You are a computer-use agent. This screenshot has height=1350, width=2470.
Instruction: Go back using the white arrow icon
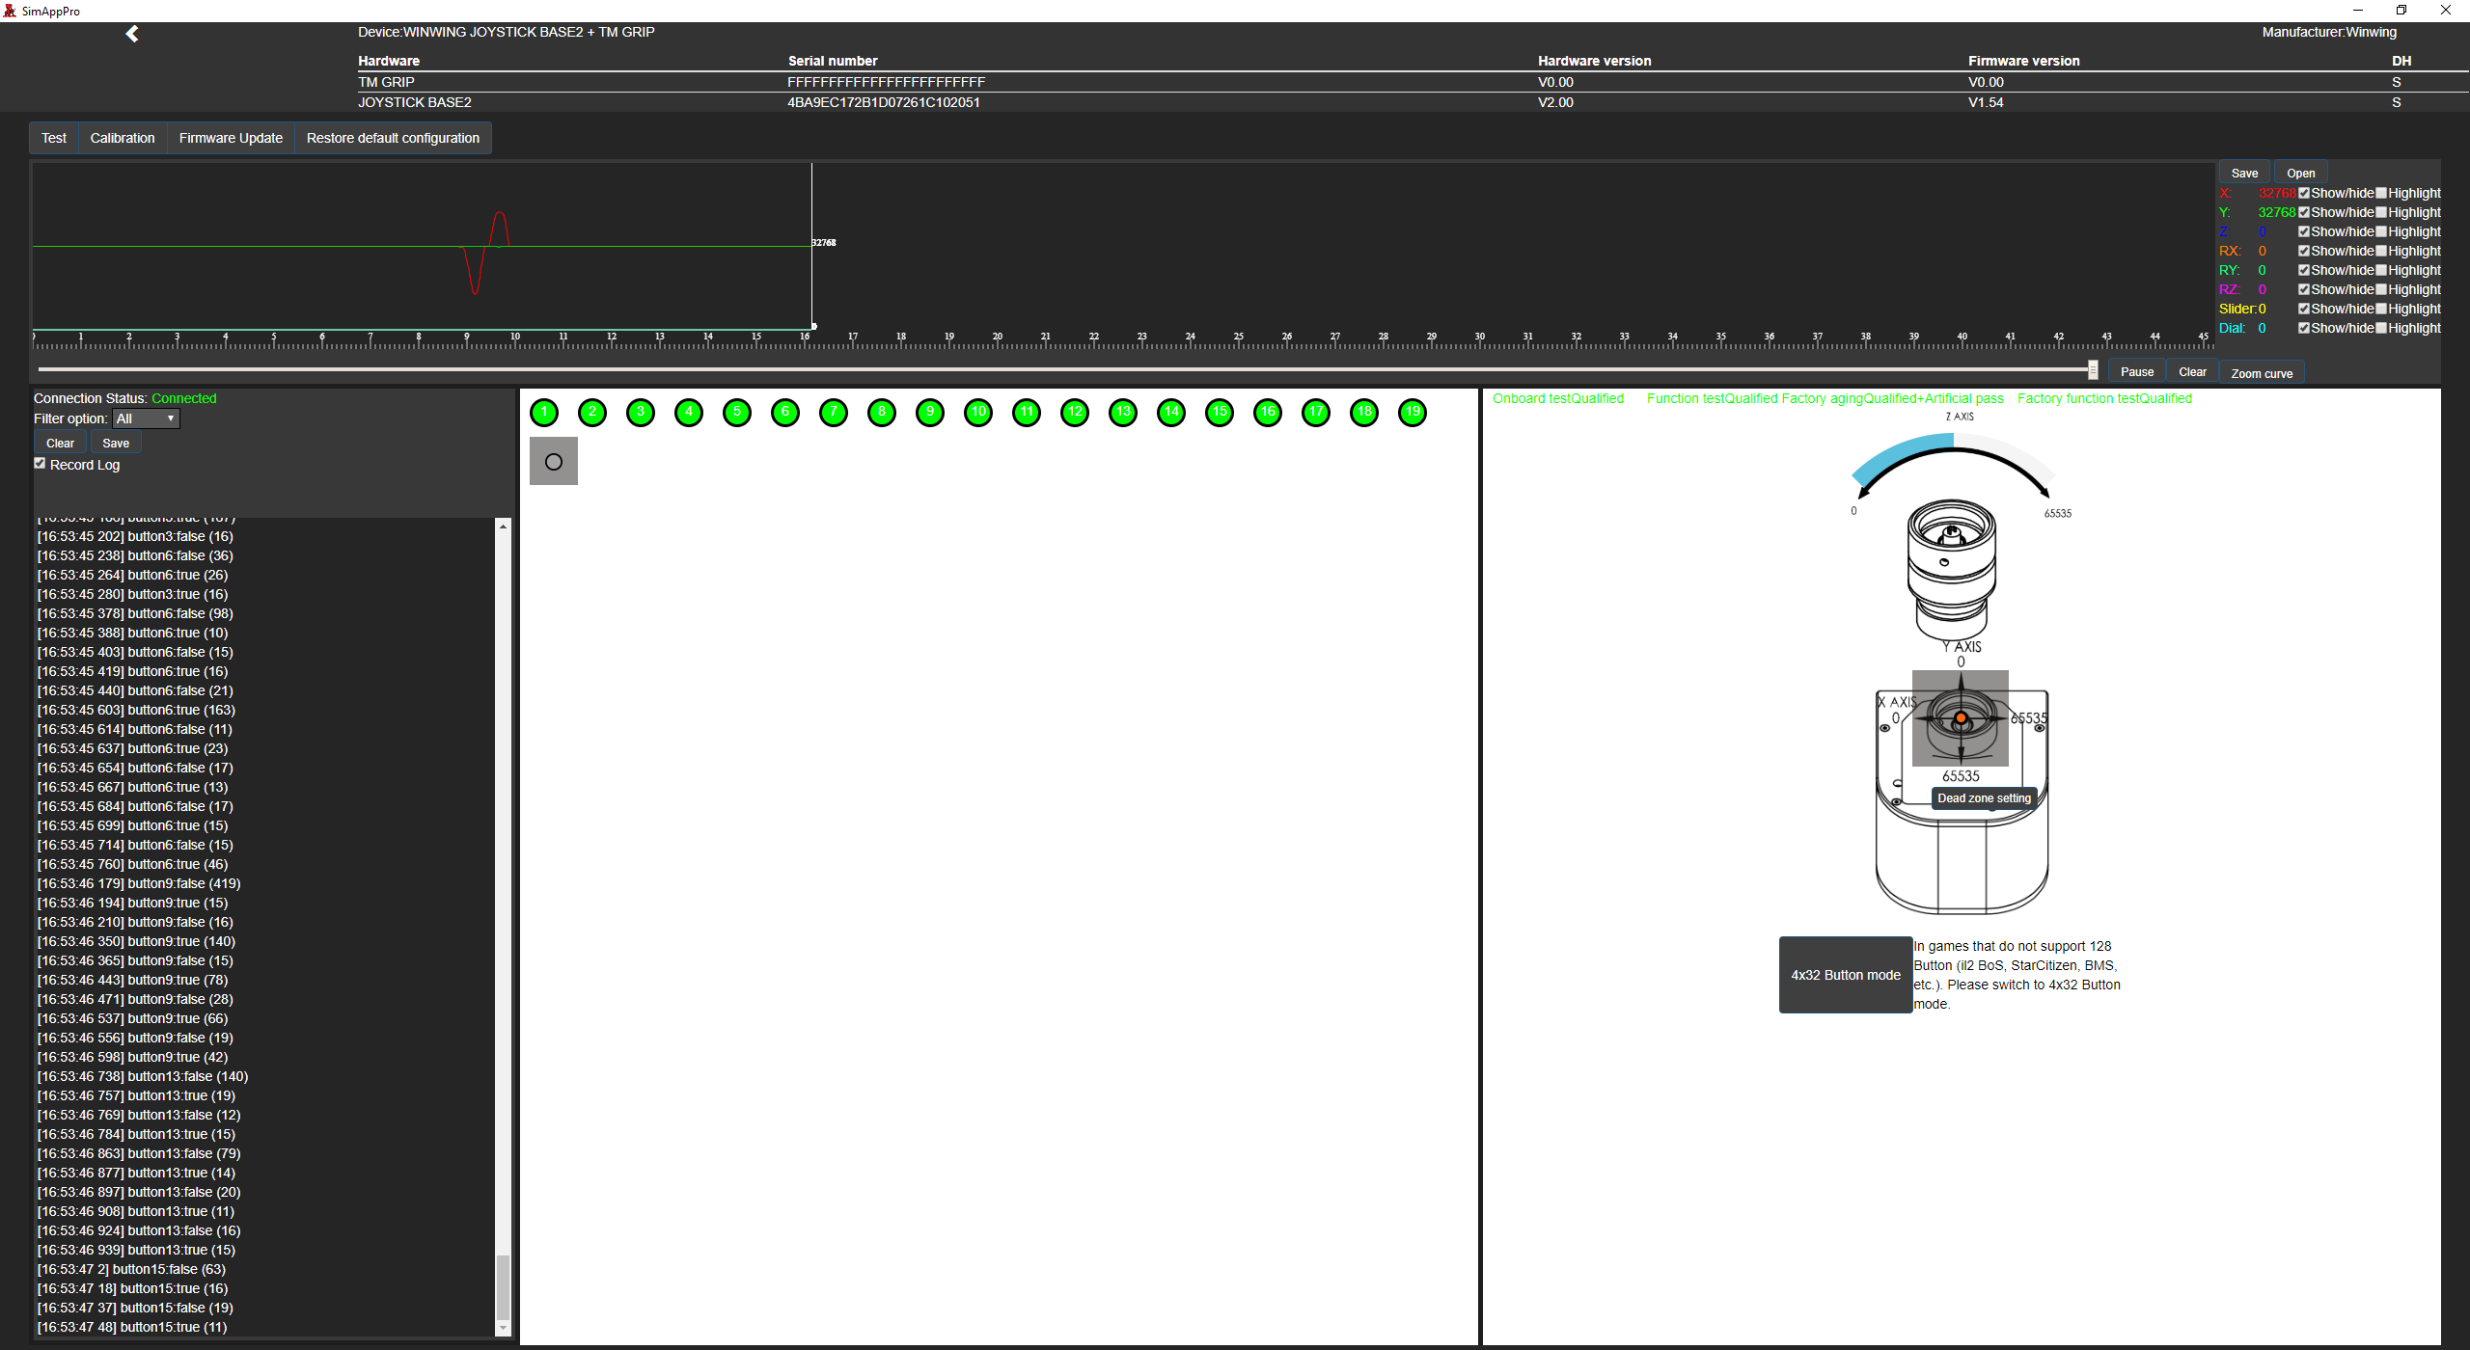pyautogui.click(x=132, y=34)
